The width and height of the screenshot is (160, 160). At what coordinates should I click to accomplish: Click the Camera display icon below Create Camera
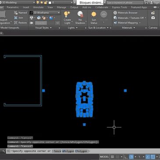point(153,18)
